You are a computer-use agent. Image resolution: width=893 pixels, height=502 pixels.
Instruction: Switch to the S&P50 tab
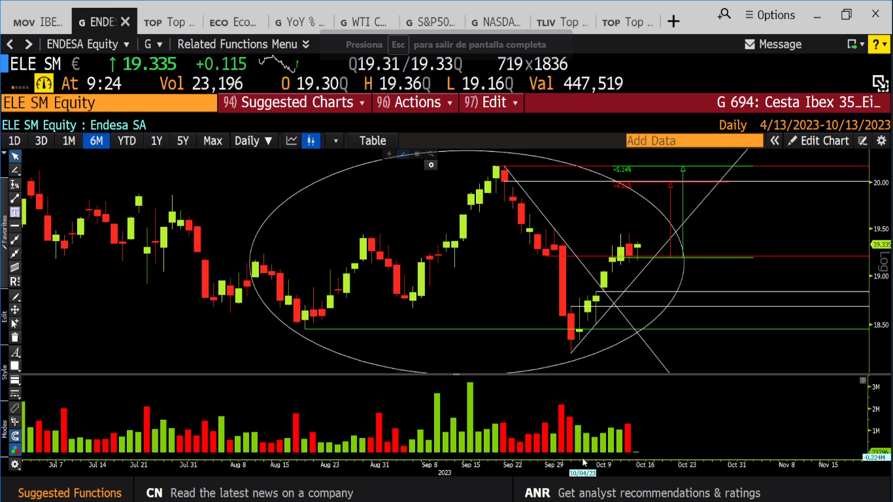pyautogui.click(x=430, y=22)
